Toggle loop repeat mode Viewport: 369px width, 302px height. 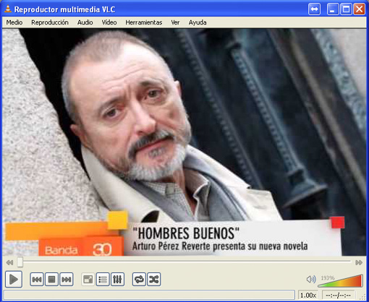(x=139, y=280)
